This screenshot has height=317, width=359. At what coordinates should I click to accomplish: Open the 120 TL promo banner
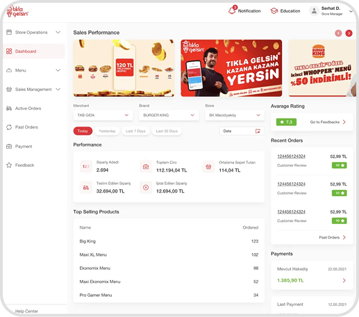[124, 68]
